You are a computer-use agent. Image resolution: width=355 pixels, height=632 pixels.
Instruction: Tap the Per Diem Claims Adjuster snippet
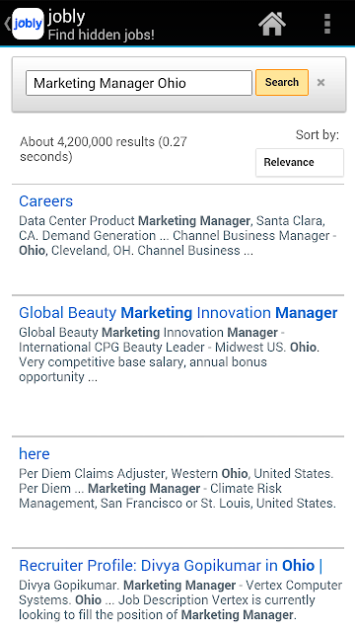coord(177,489)
